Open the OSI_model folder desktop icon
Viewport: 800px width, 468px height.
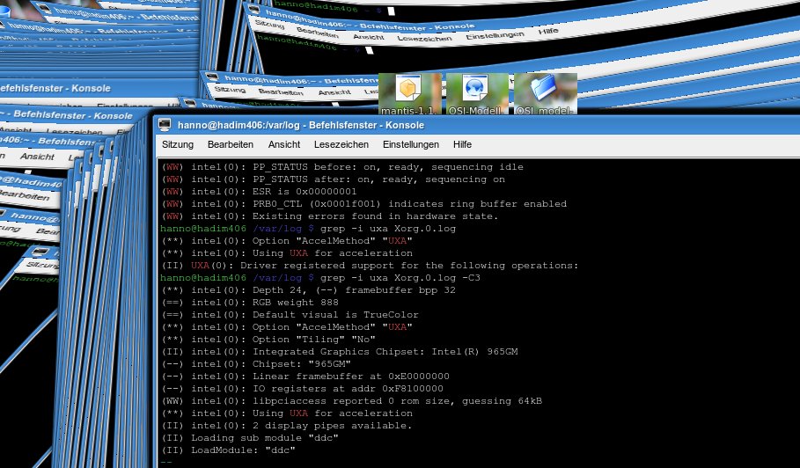[545, 92]
